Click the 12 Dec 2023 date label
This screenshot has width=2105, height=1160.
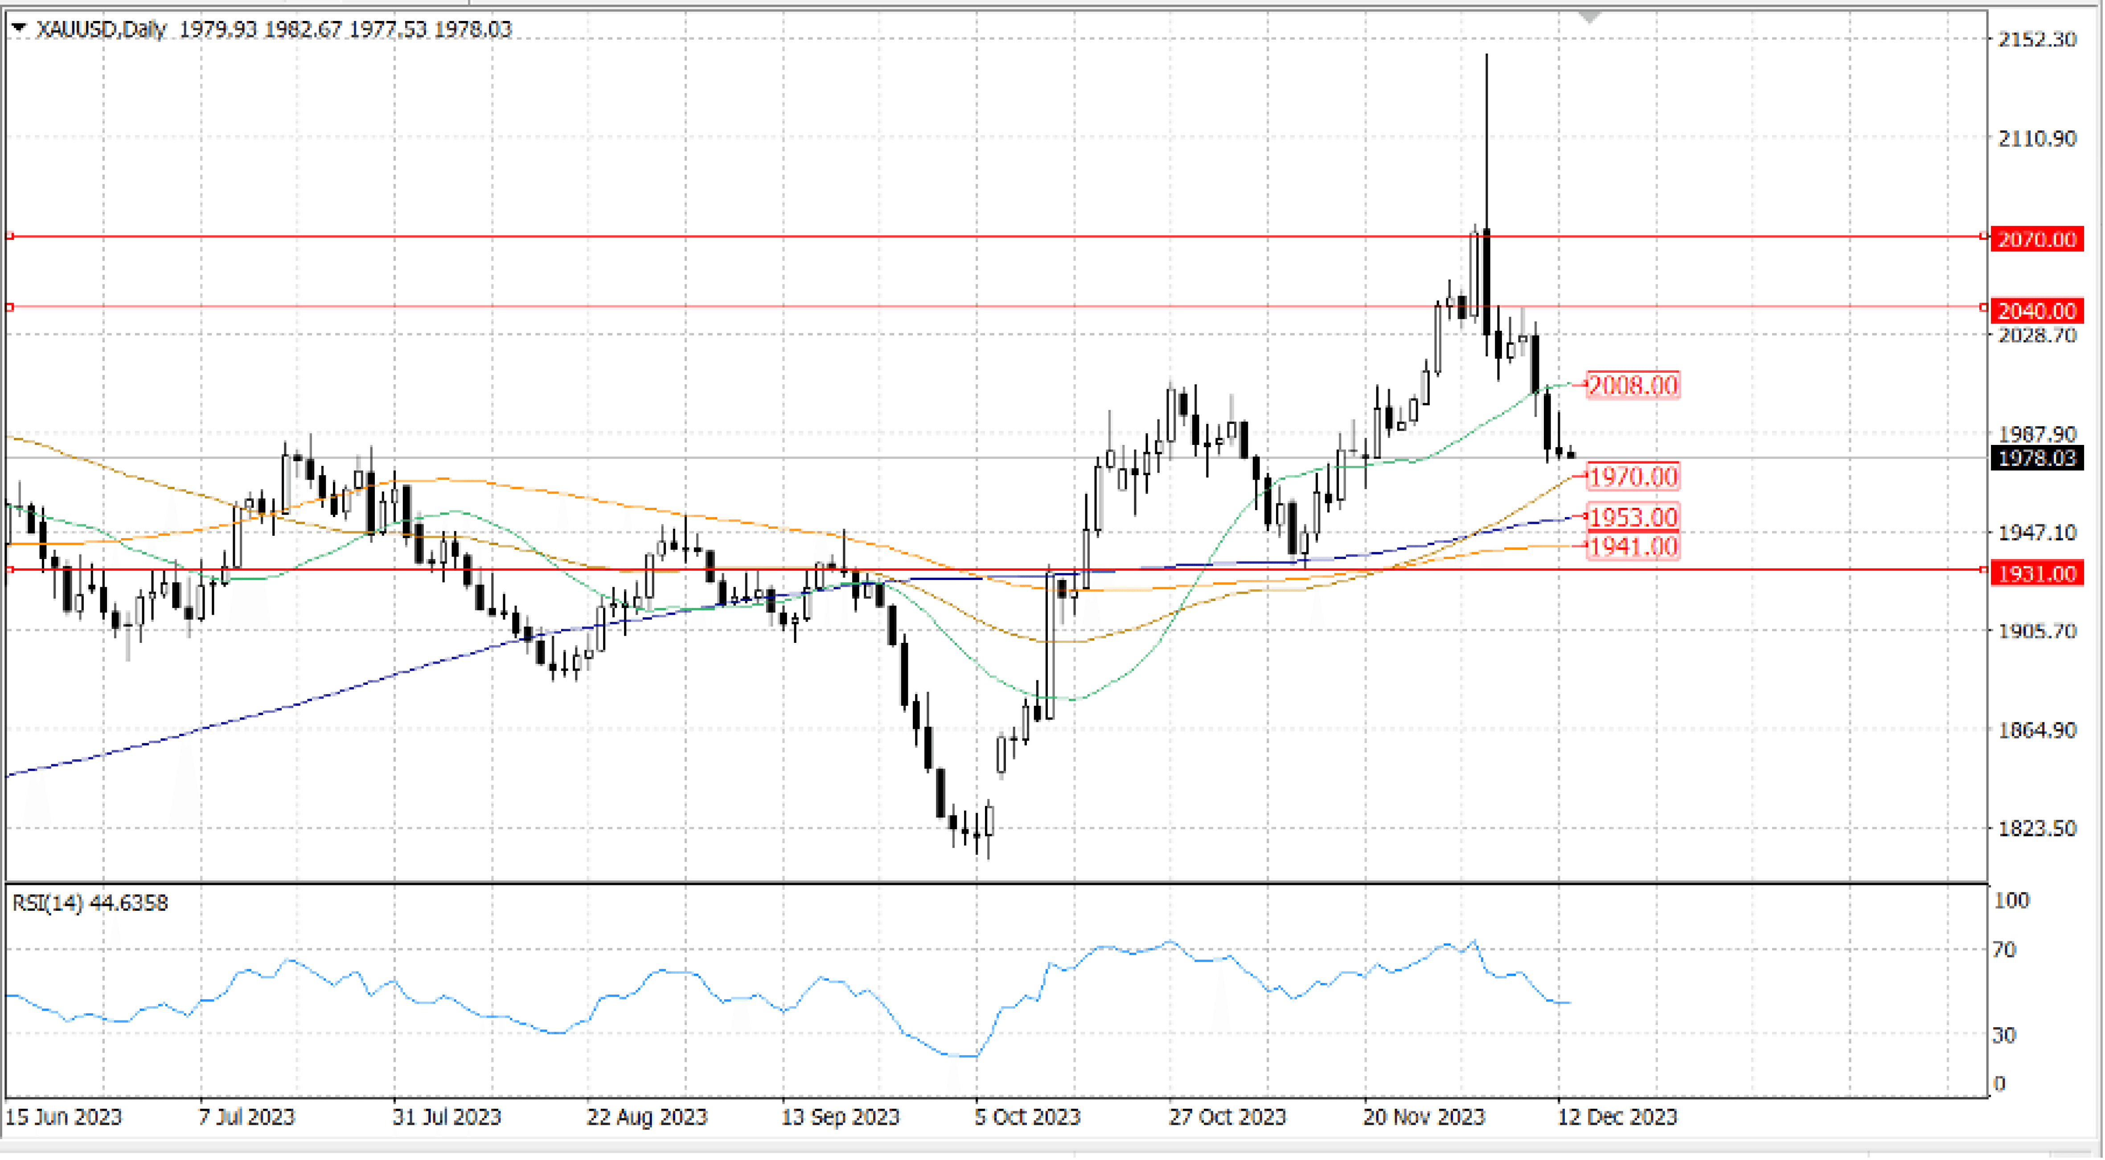coord(1617,1117)
